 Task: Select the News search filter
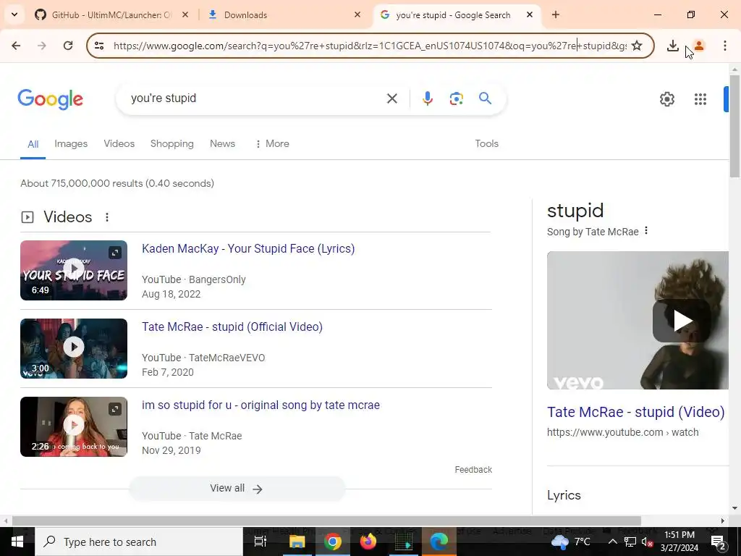click(222, 144)
